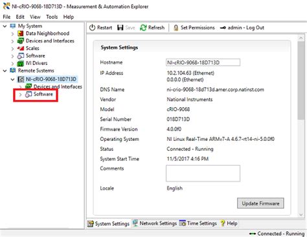Click the 10.2.104.63 (Ethernet) IP address

pyautogui.click(x=190, y=73)
